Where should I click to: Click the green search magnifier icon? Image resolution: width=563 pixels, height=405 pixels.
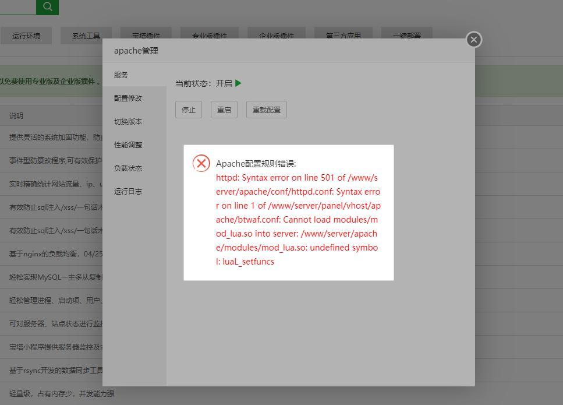click(x=47, y=7)
